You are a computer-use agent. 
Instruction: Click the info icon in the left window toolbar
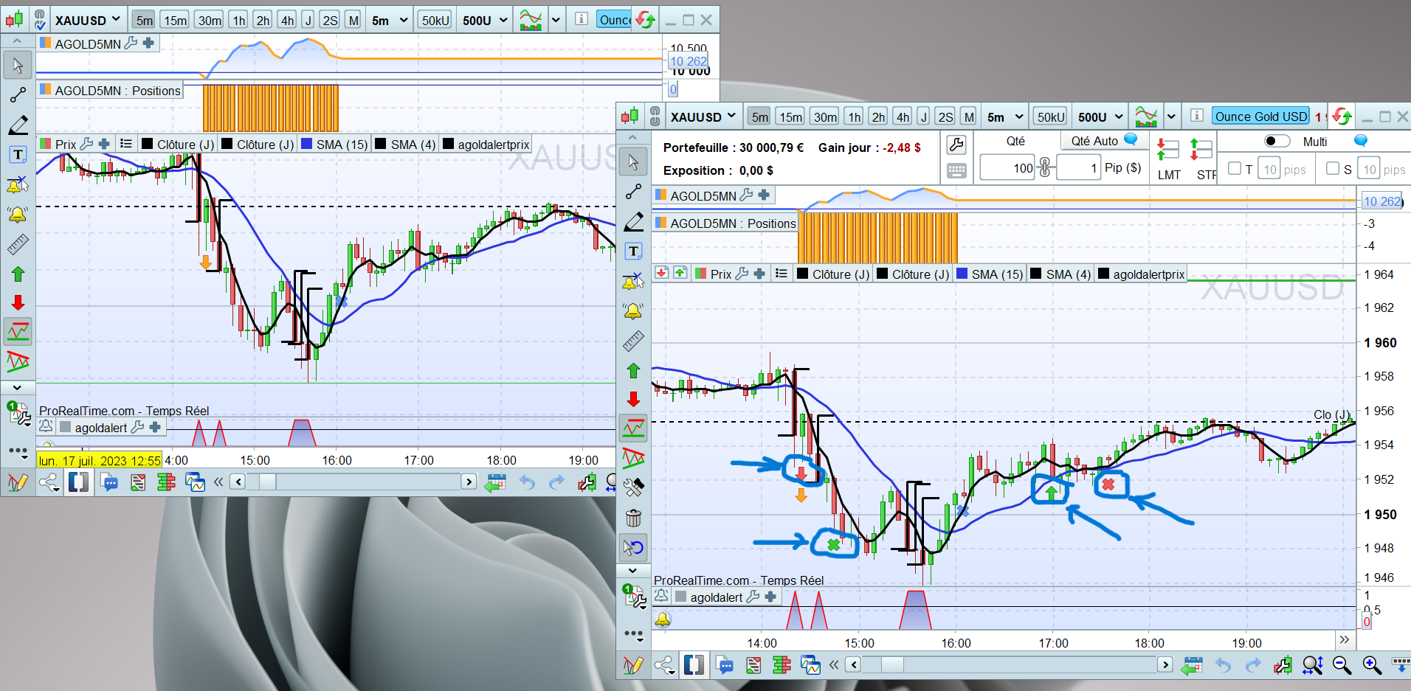[x=582, y=19]
